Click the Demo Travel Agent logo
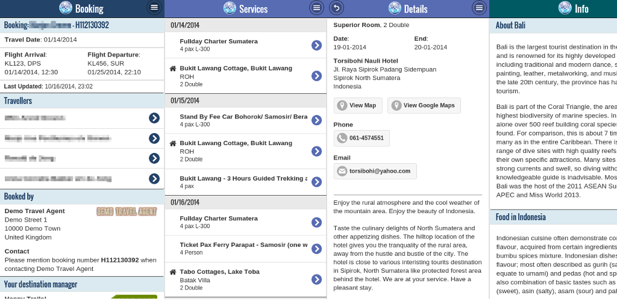The height and width of the screenshot is (301, 617). (127, 212)
